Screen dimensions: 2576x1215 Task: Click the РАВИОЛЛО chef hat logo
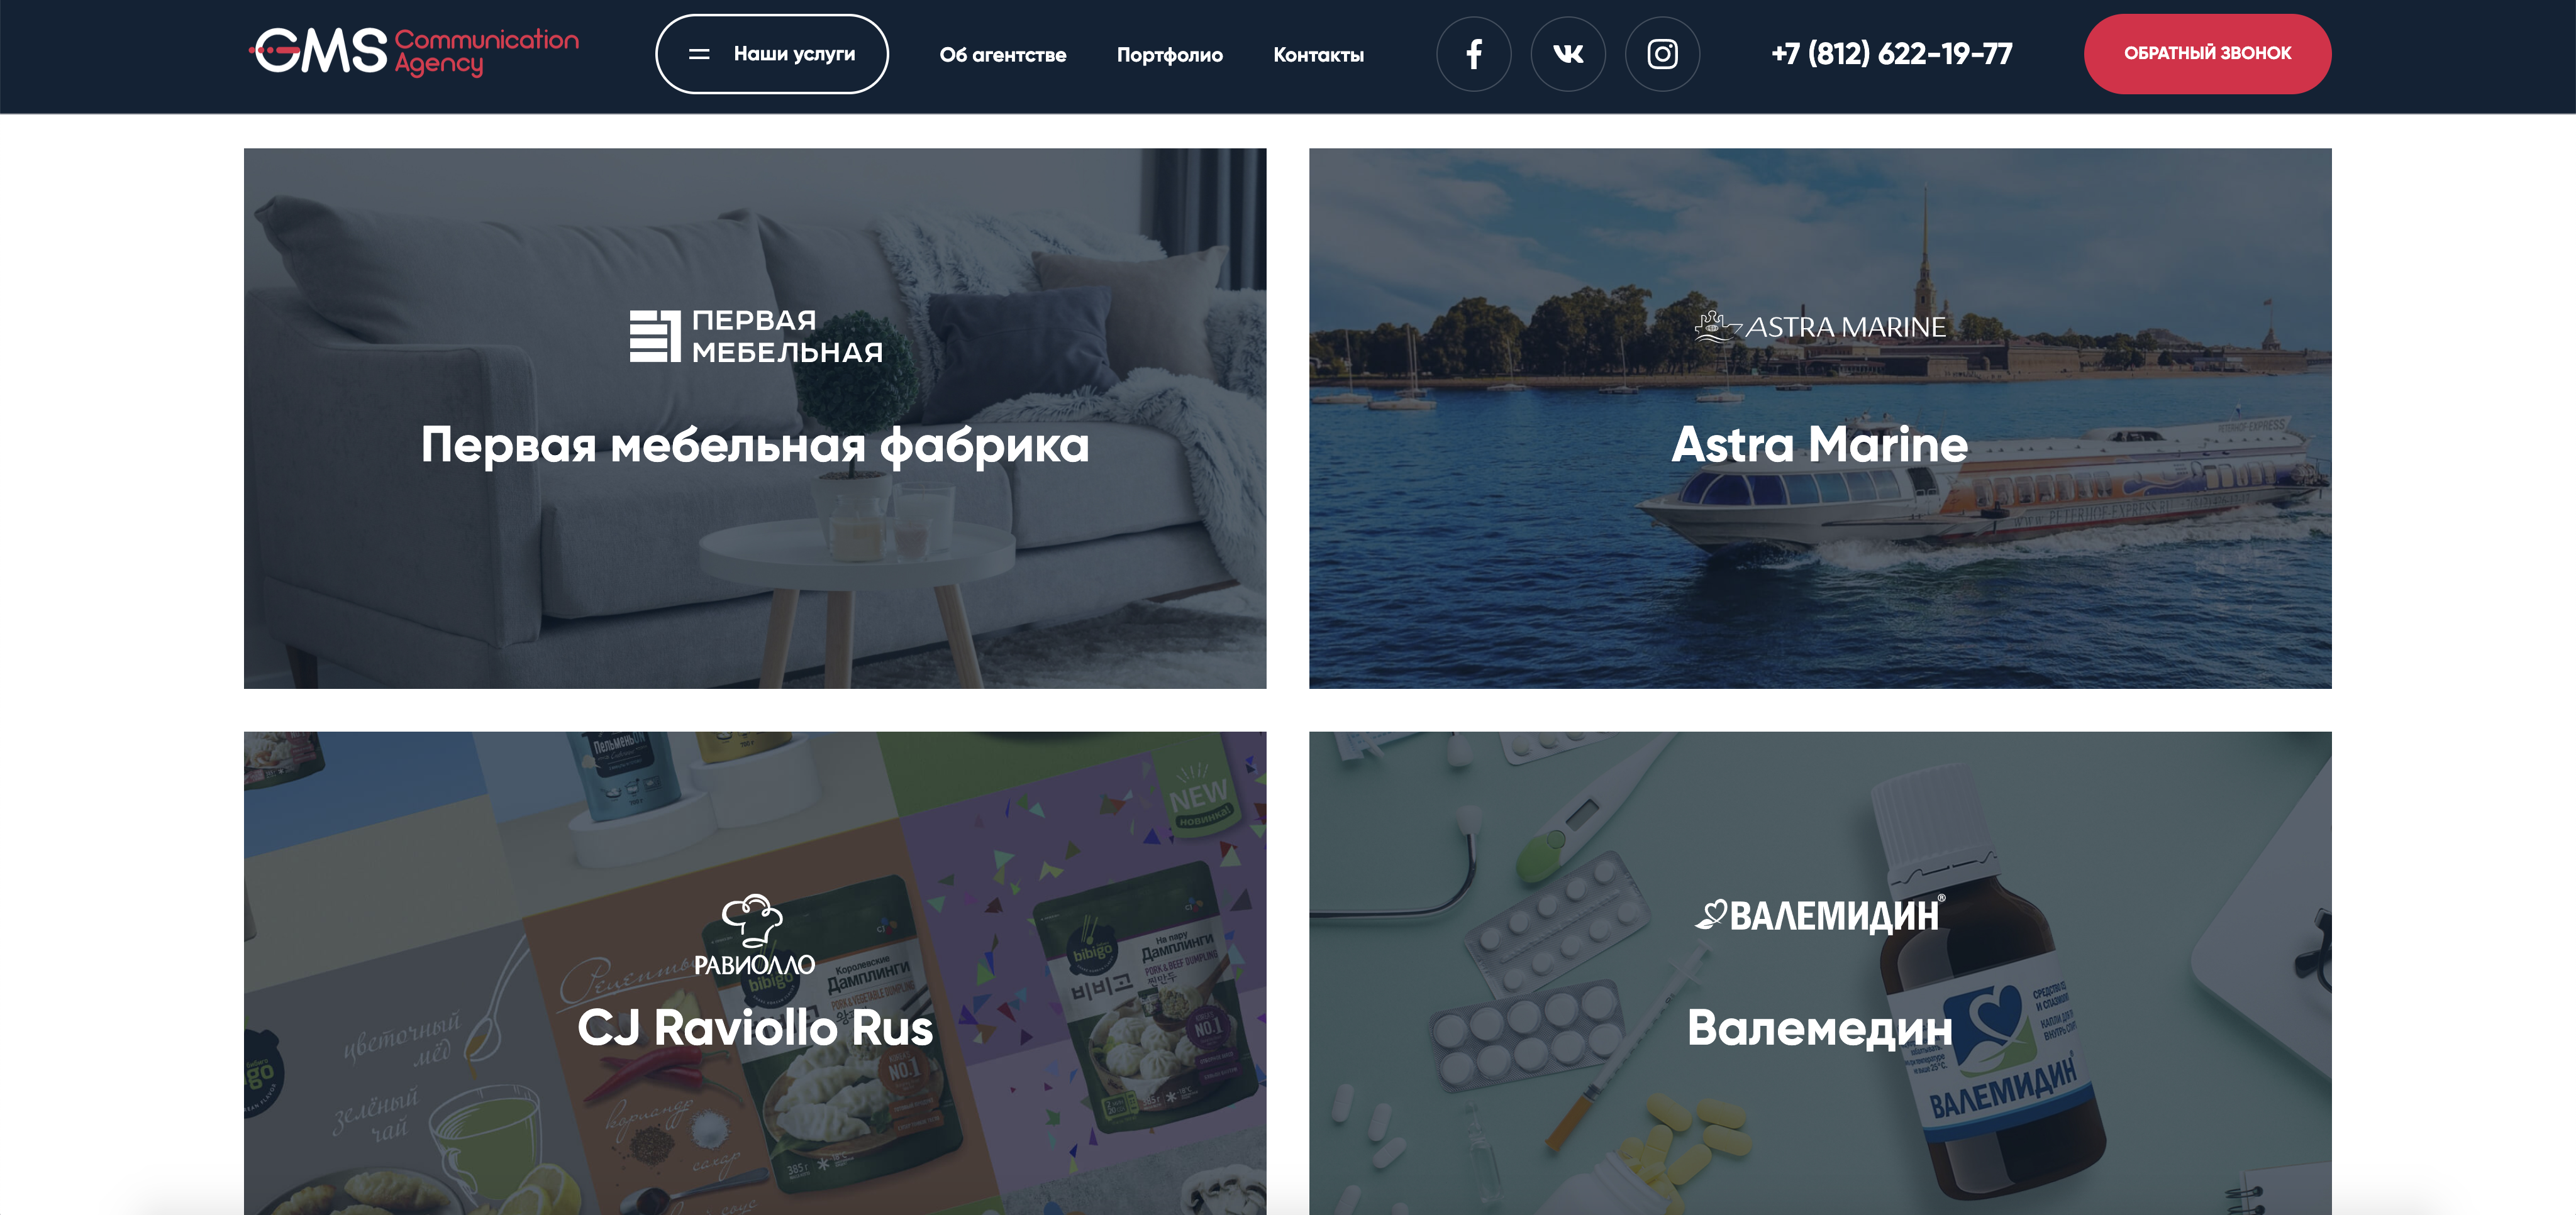(x=754, y=934)
